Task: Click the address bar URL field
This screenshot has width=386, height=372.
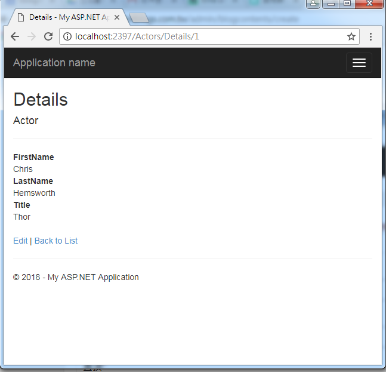Action: [x=209, y=36]
